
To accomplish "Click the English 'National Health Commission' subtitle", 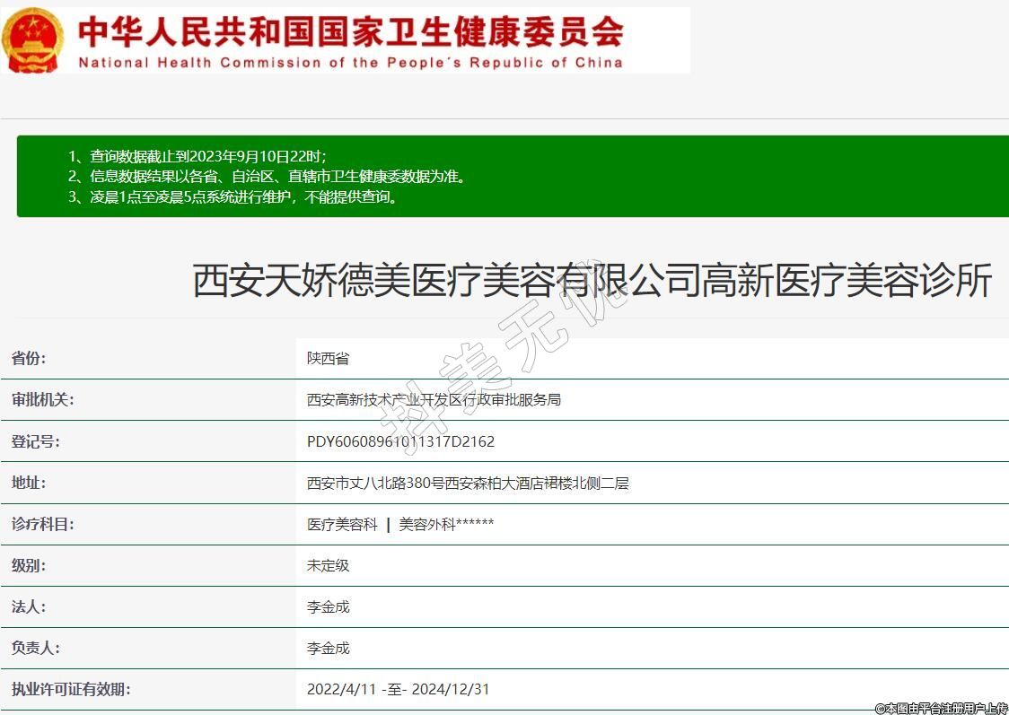I will (x=350, y=63).
